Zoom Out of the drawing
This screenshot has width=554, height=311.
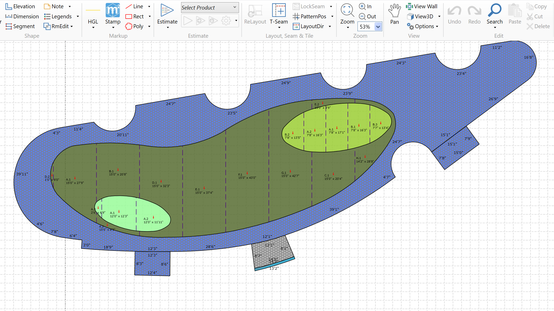(368, 17)
